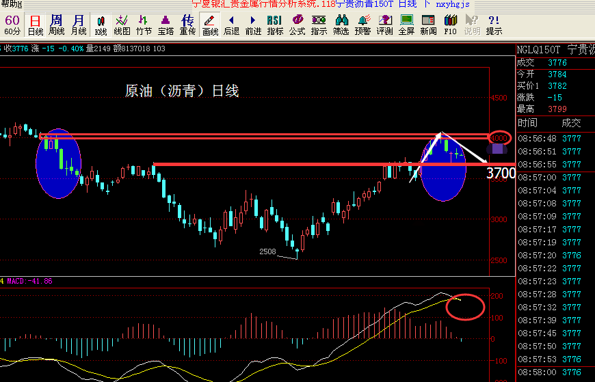Click the NGLQ150T symbol header
The image size is (595, 382).
tap(538, 50)
